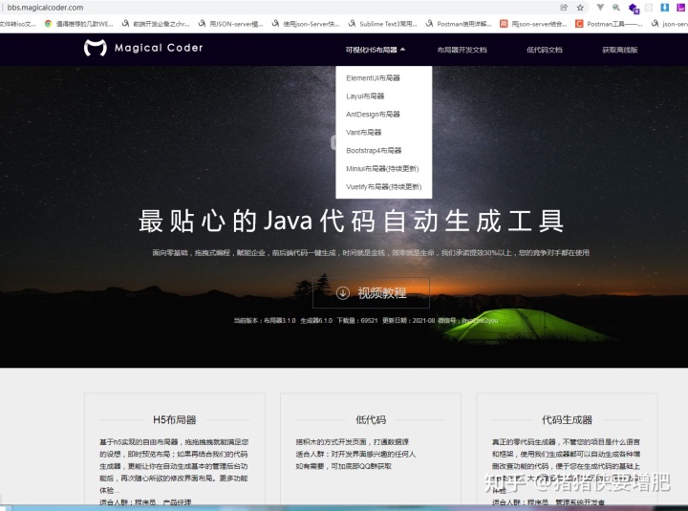Bookmark this page with the star icon

(x=580, y=8)
